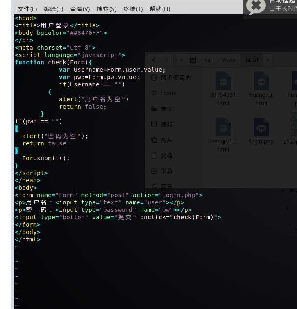Click the closing </html> tag line
Viewport: 297px width, 309px height.
27,239
